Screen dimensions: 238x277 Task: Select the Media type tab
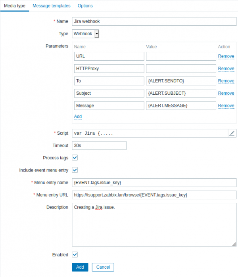[x=15, y=6]
